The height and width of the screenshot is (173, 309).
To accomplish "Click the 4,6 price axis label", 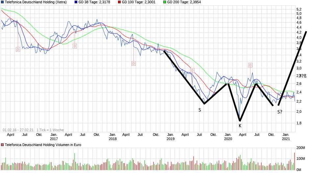I will click(x=299, y=22).
